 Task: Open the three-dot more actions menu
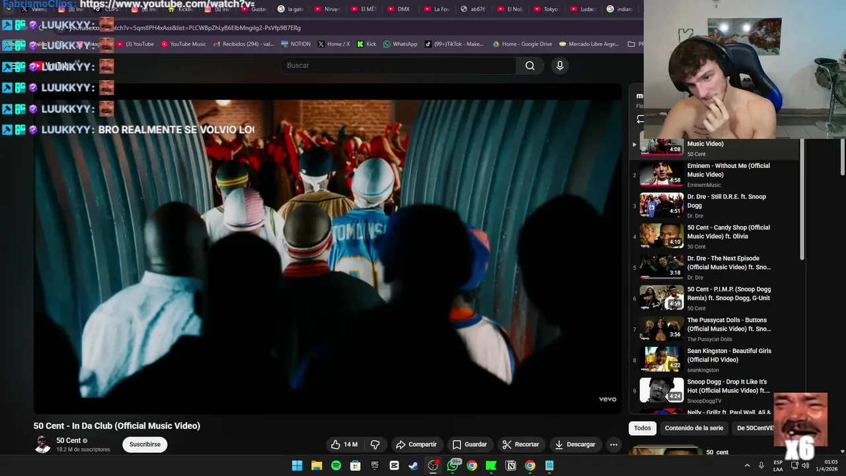click(x=613, y=444)
